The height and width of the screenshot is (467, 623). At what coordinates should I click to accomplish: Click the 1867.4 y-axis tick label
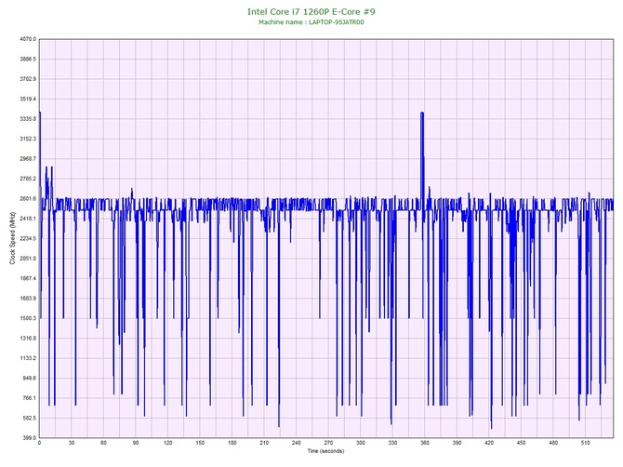28,278
